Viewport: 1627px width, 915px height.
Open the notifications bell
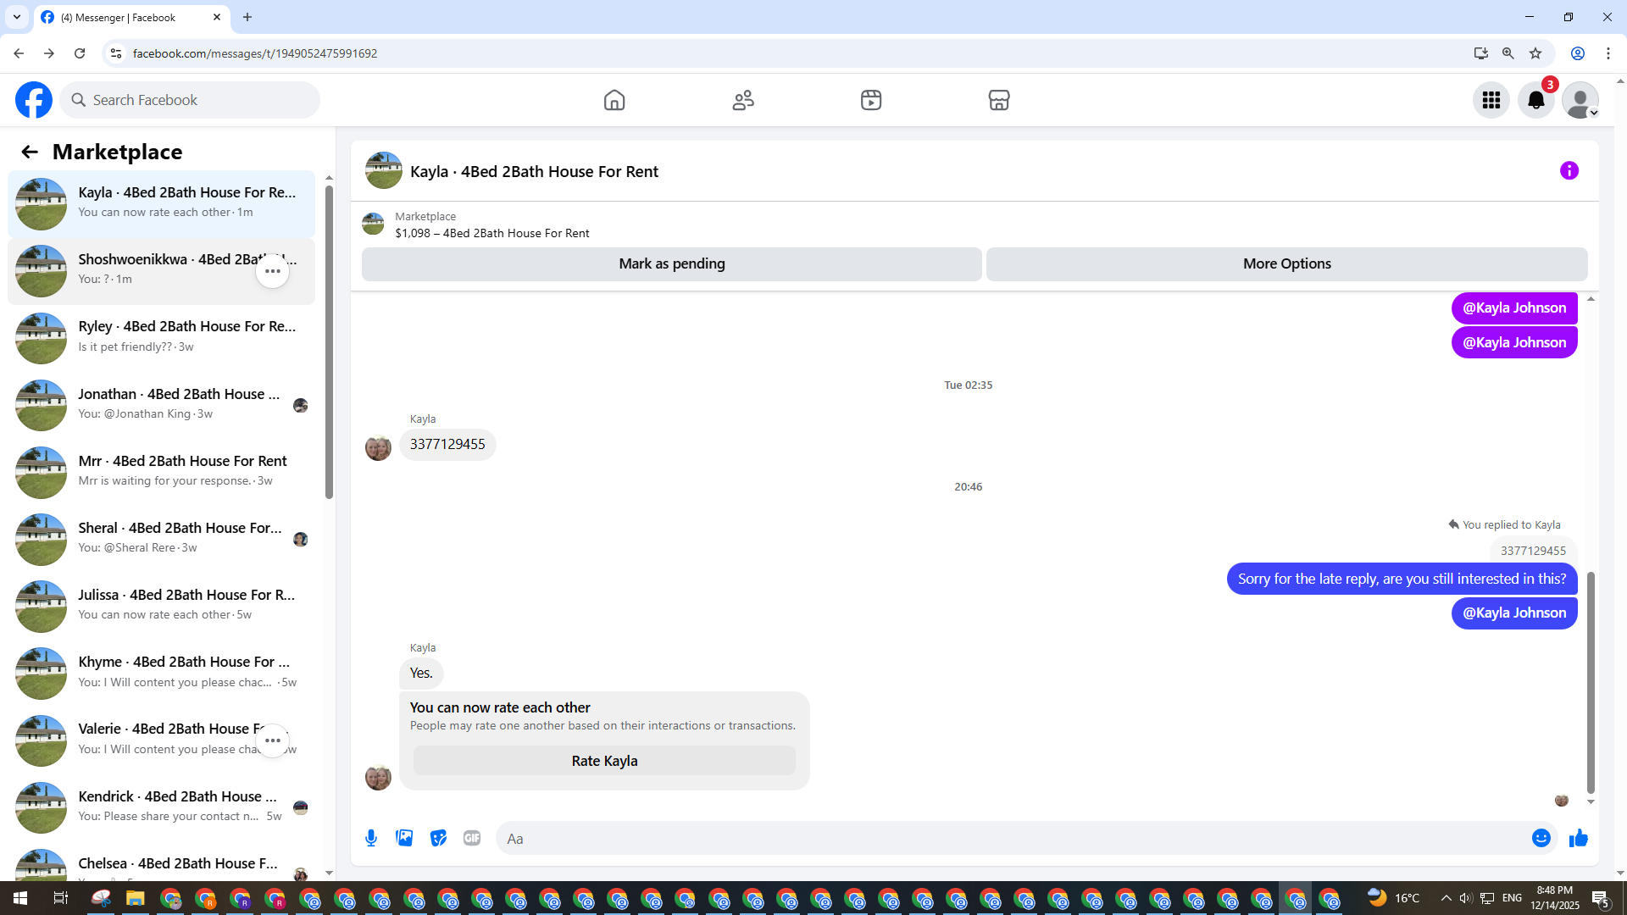[1535, 100]
